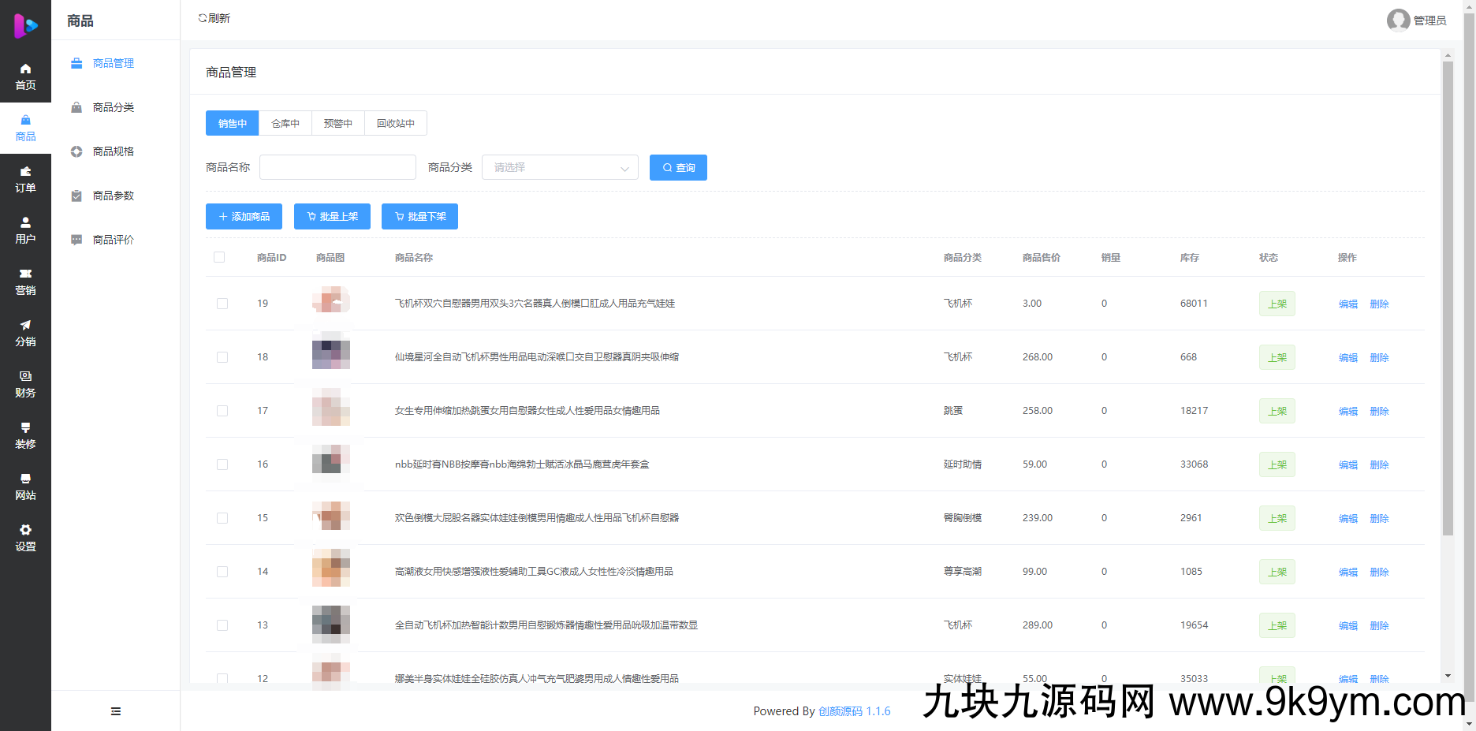Click the 营销 sidebar icon
The image size is (1476, 731).
pos(25,282)
